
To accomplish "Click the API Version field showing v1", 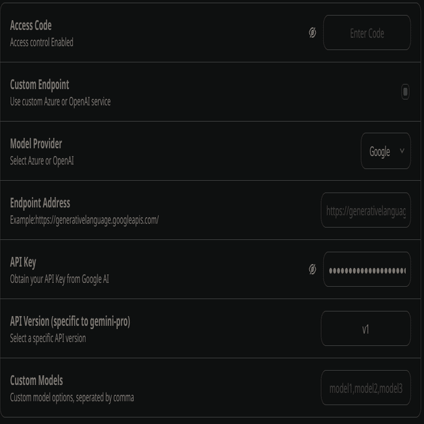I will (365, 329).
